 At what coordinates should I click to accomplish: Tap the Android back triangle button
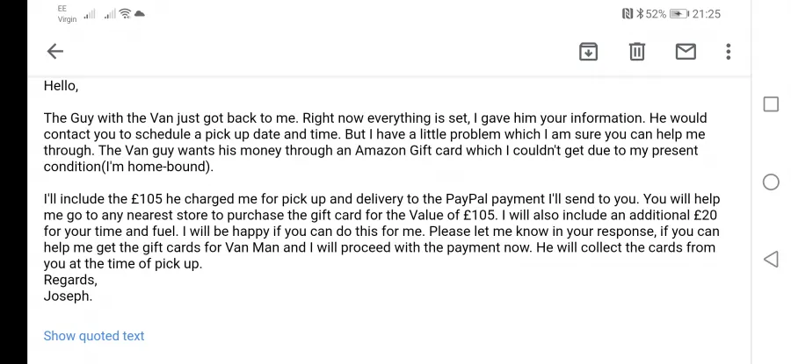click(770, 260)
